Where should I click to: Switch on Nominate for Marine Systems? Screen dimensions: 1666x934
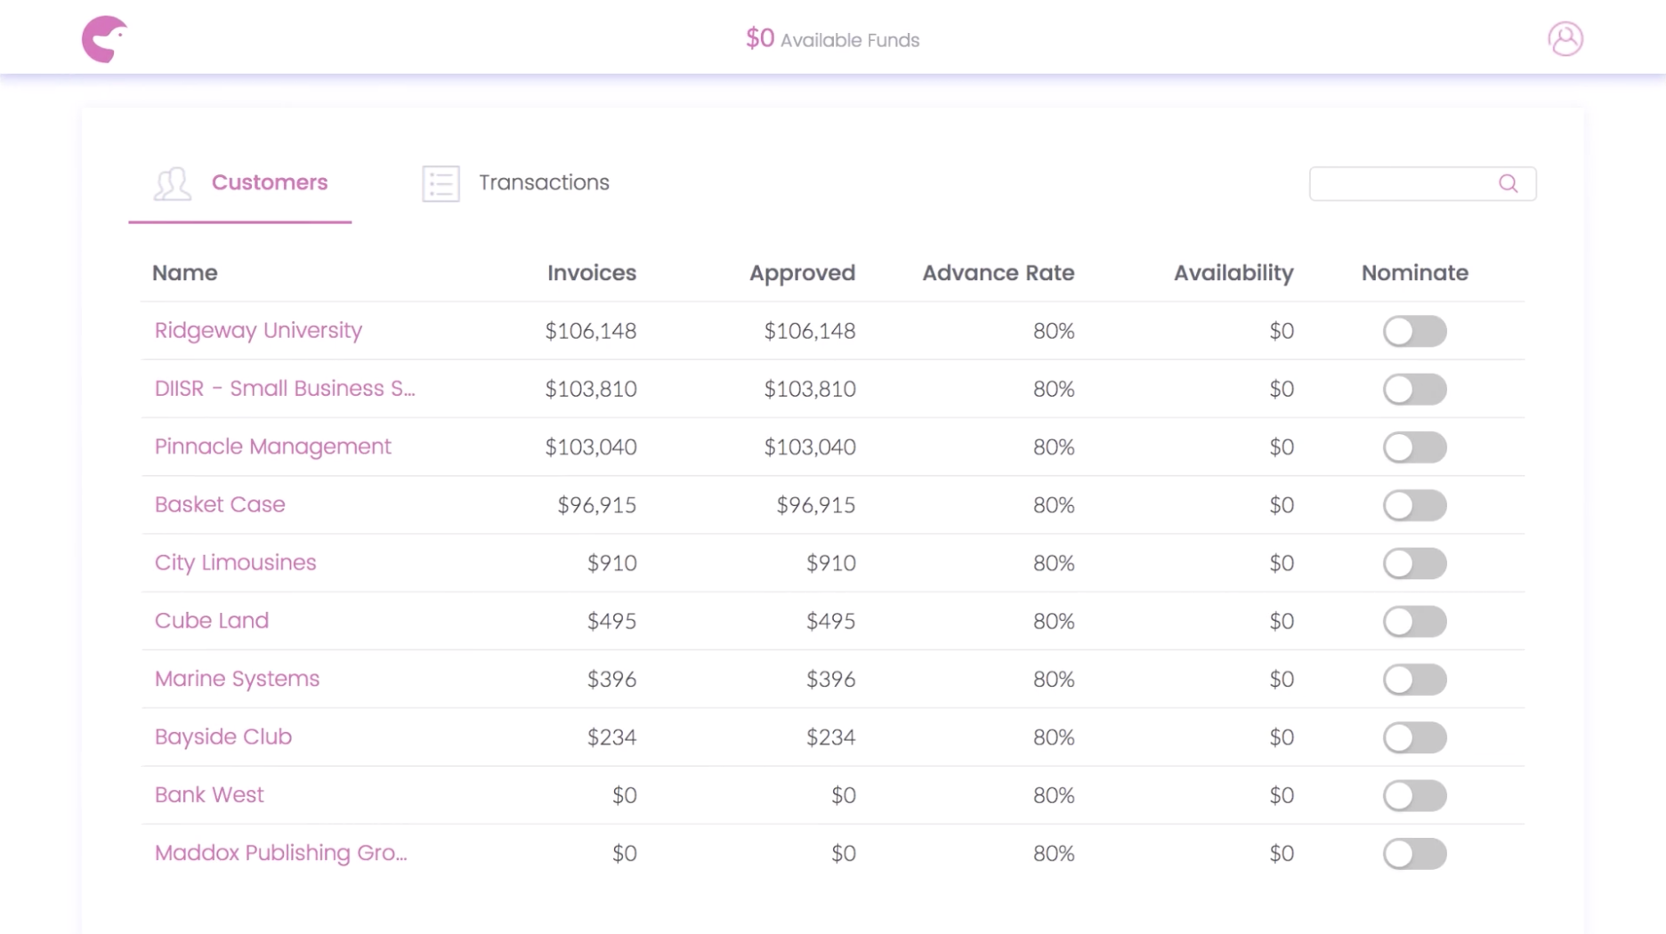(x=1414, y=680)
